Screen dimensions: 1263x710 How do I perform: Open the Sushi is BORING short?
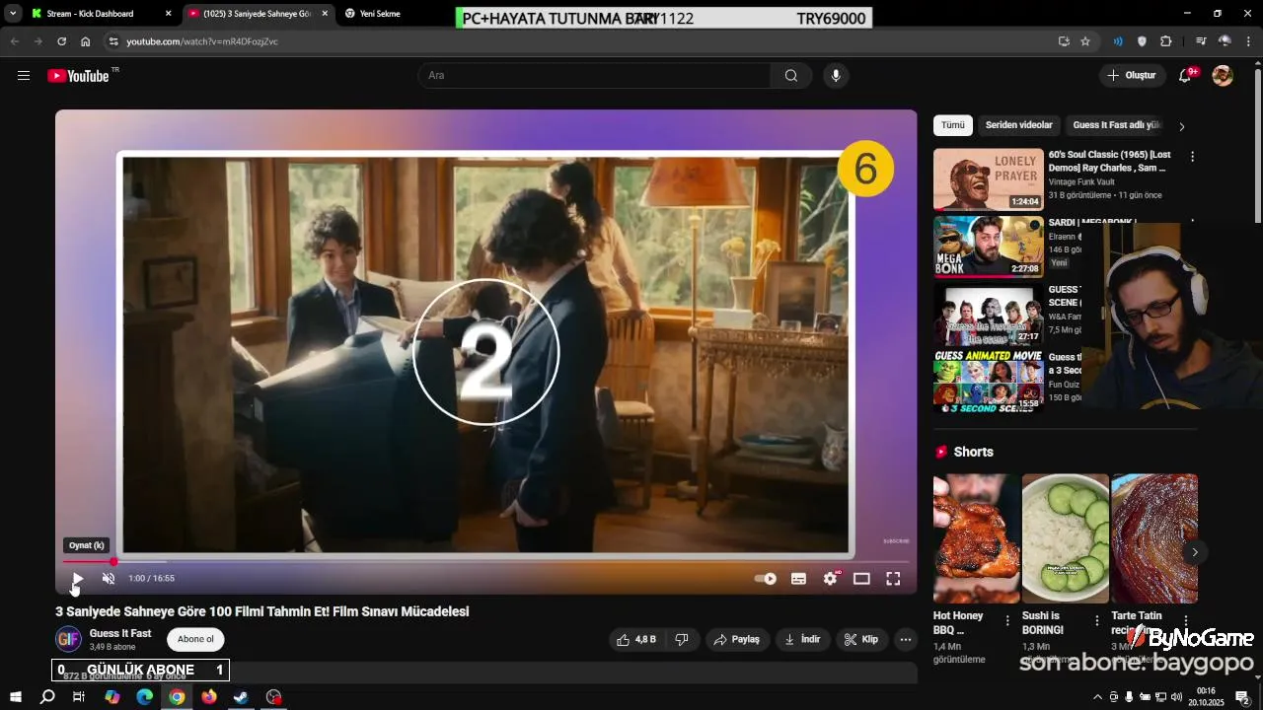tap(1066, 538)
